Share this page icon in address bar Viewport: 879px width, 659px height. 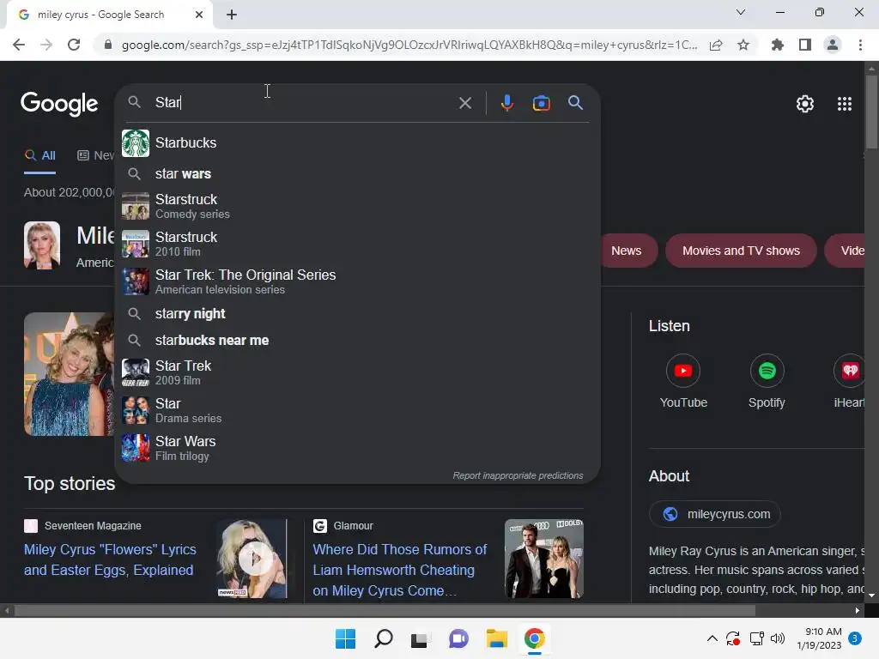pyautogui.click(x=716, y=45)
